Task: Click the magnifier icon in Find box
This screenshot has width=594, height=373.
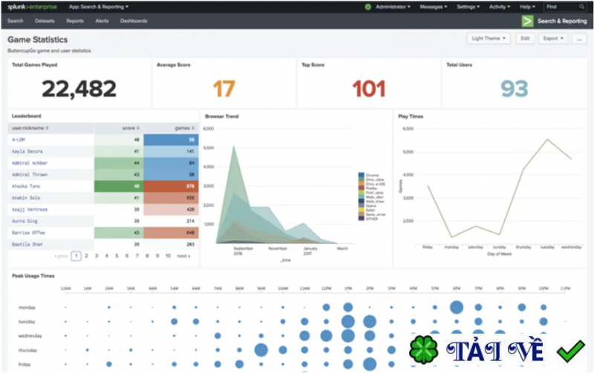Action: (x=581, y=7)
